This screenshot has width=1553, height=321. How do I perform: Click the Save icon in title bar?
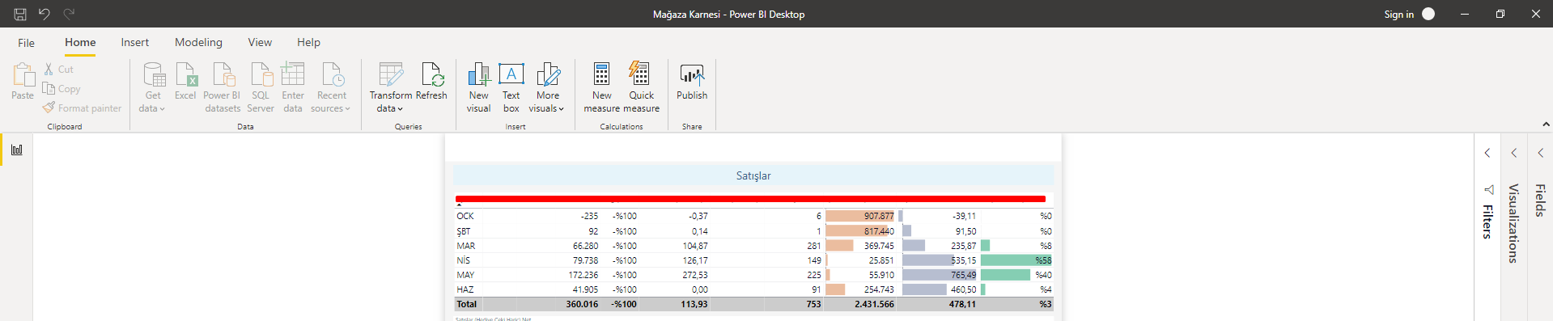(x=20, y=14)
